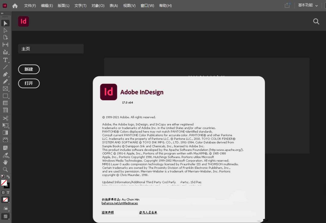Select the Selection tool arrow
326x223 pixels.
pyautogui.click(x=5, y=23)
